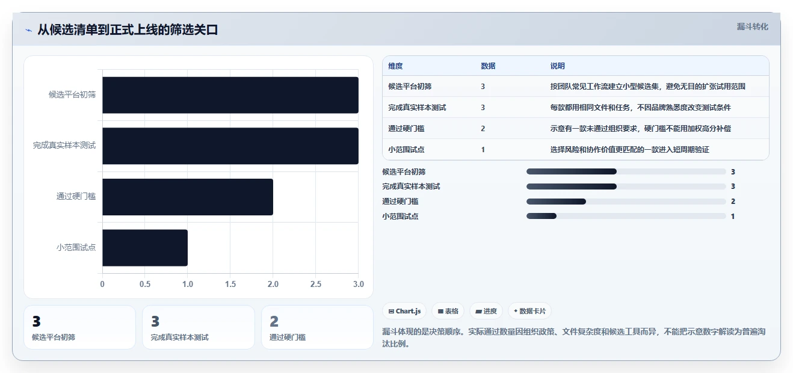
Task: Click the 说明 column header
Action: [558, 66]
